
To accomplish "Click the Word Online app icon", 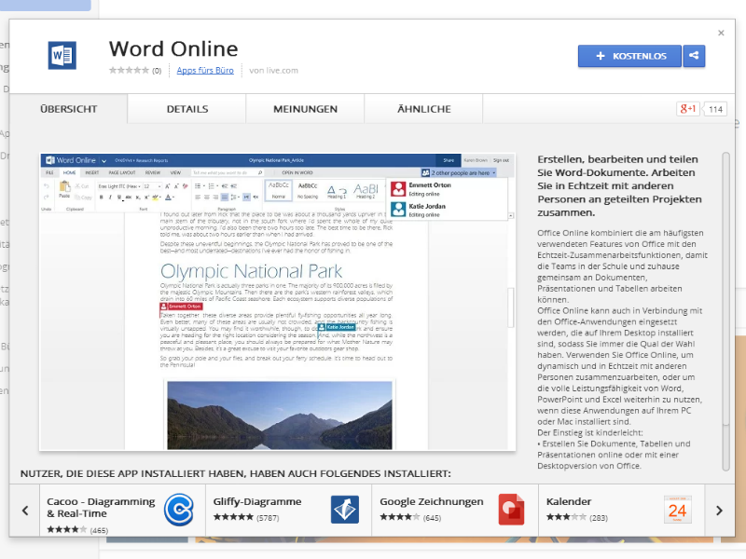I will pos(62,56).
